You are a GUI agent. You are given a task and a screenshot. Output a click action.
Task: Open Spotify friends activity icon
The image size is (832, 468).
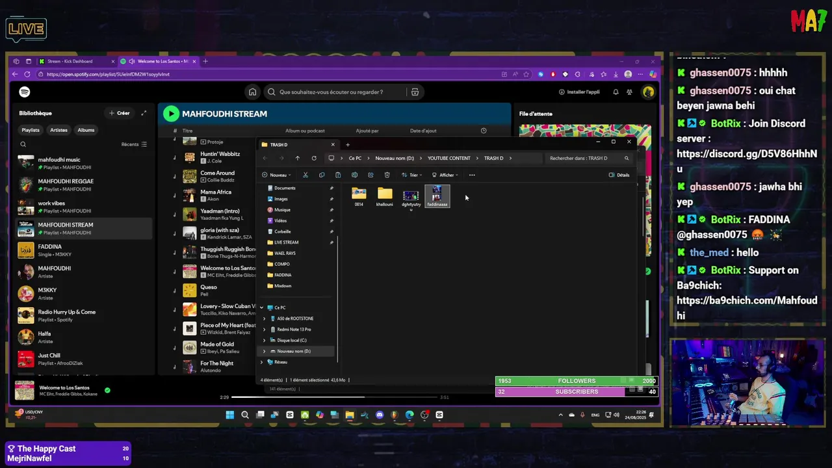point(629,92)
